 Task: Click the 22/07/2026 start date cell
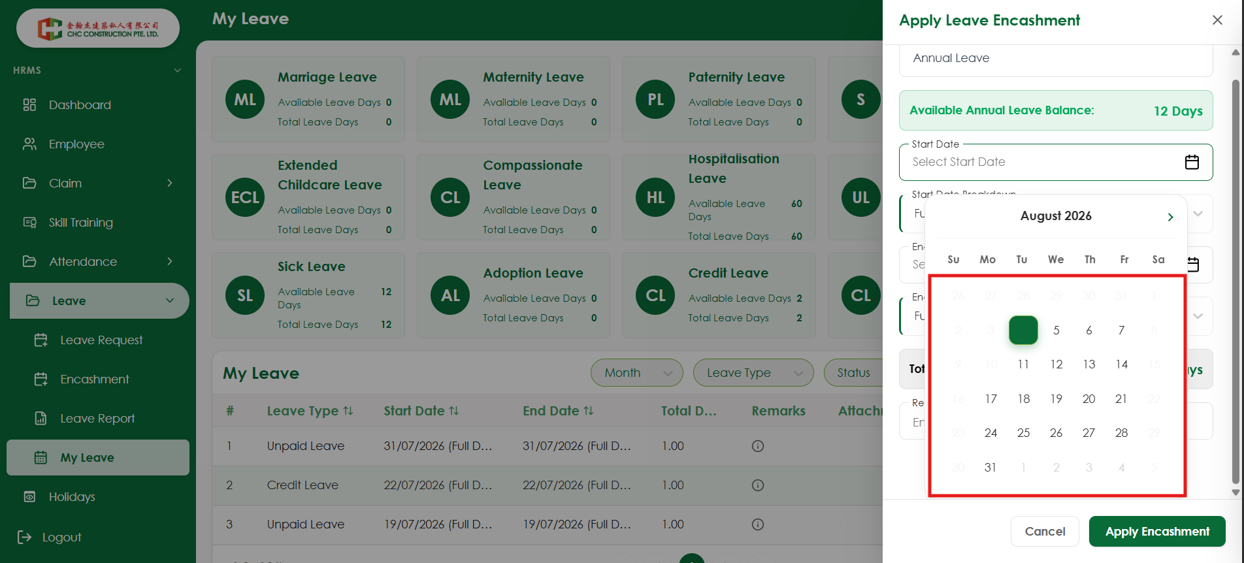437,485
